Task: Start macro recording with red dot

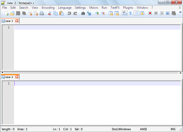Action: pos(150,13)
